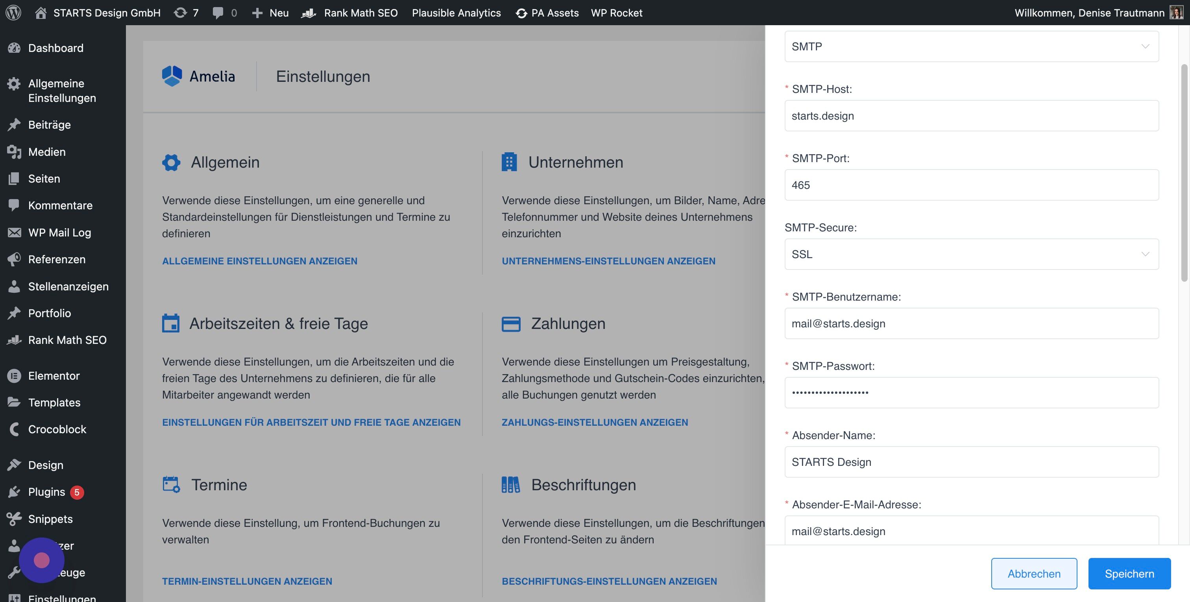
Task: Click the WP Mail Log envelope icon
Action: point(14,233)
